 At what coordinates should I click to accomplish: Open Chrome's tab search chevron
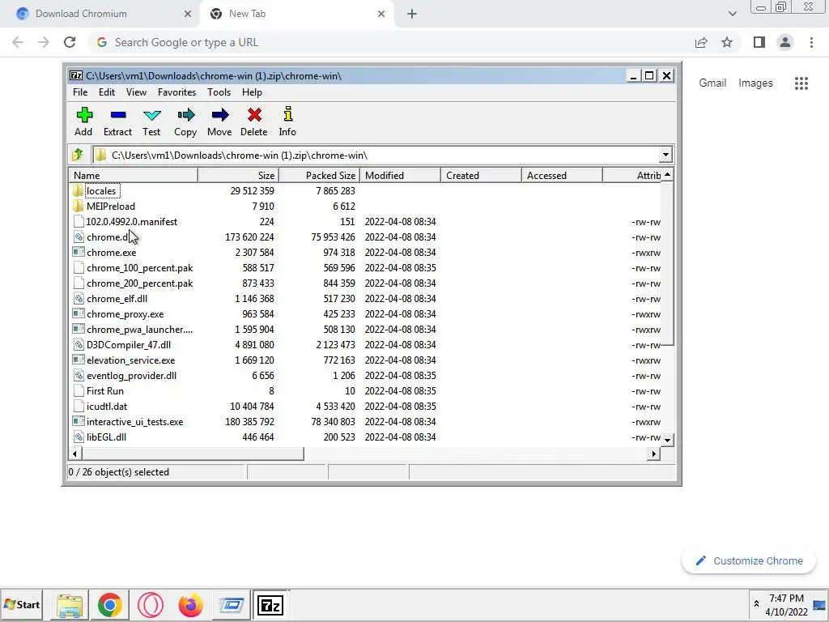(x=732, y=14)
